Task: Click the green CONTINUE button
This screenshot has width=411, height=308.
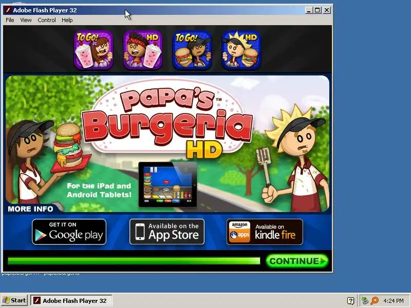Action: (x=297, y=261)
